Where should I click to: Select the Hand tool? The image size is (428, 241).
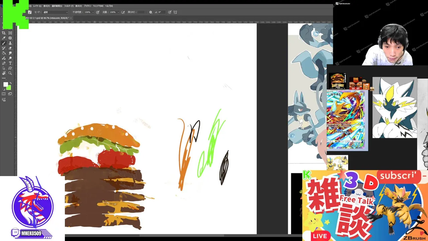point(4,73)
